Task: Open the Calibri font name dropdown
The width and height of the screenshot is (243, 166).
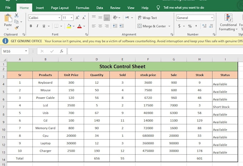Action: click(x=59, y=18)
